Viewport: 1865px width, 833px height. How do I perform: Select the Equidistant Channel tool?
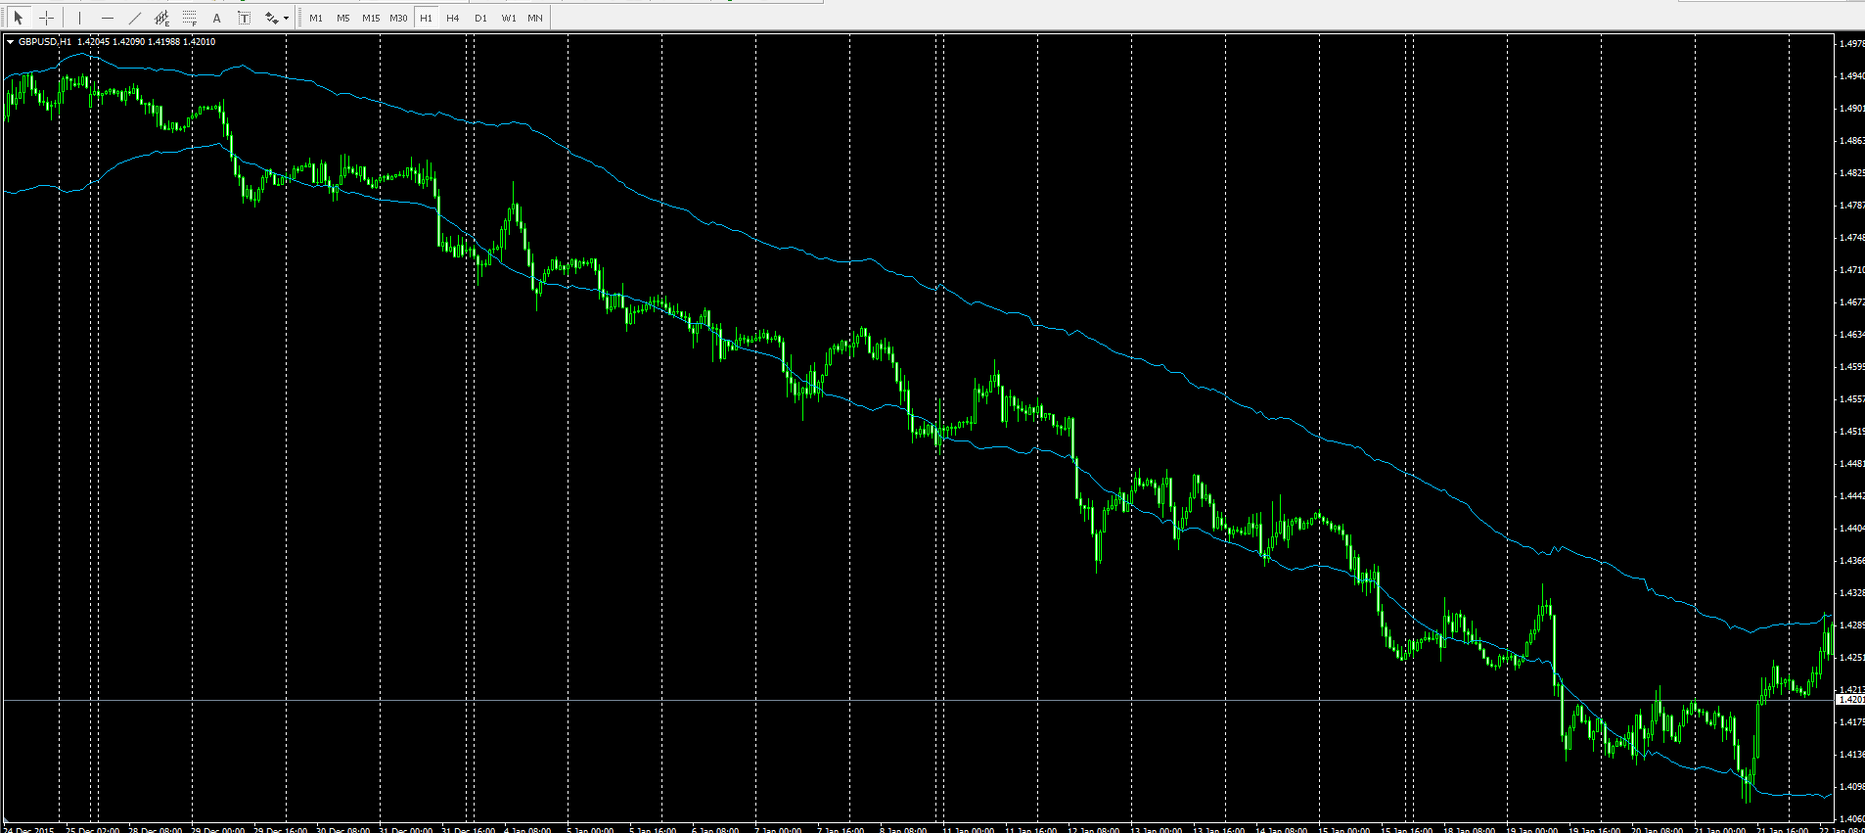coord(162,18)
